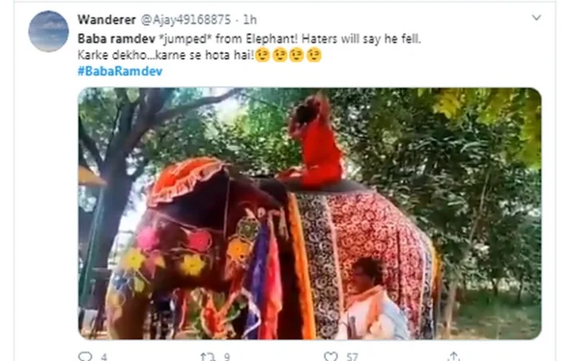Click the third winking emoji

pyautogui.click(x=296, y=55)
